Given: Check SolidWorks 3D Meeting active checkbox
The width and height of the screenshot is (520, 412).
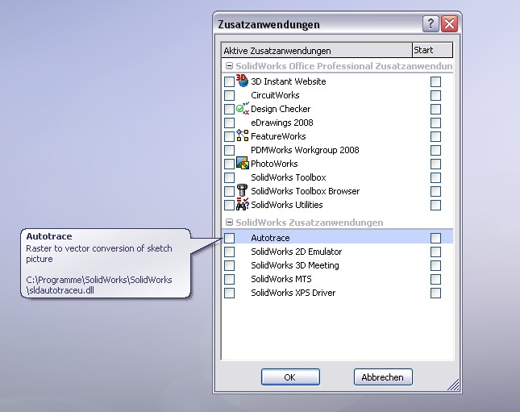Looking at the screenshot, I should coord(229,265).
